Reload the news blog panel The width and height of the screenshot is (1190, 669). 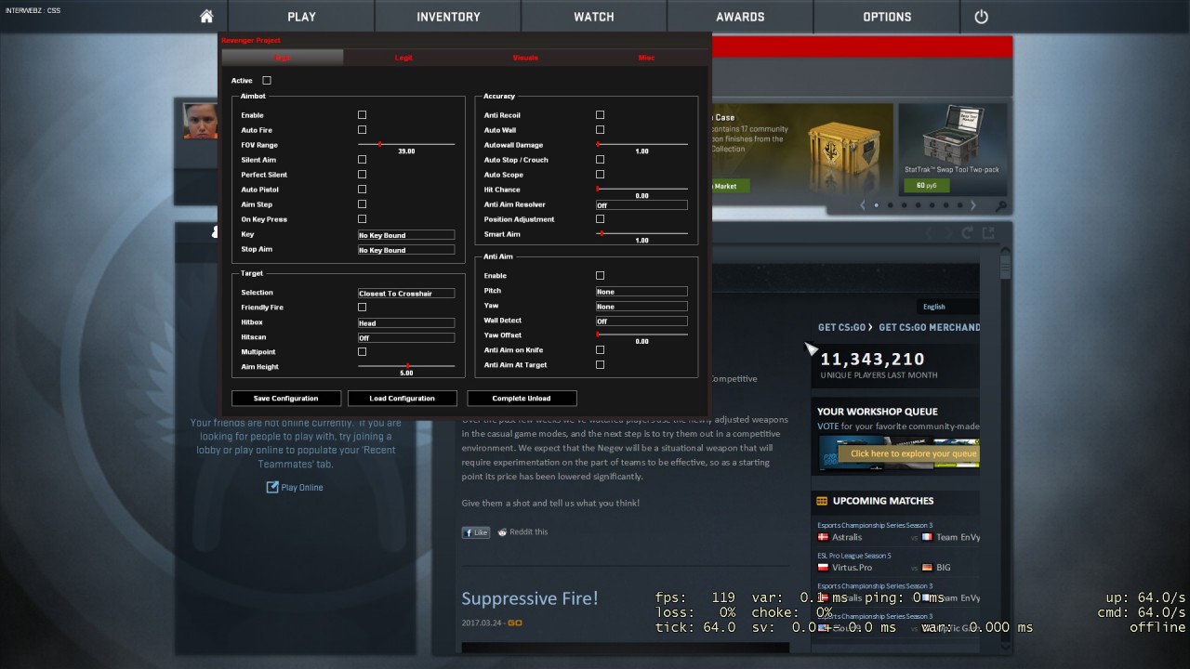[968, 232]
